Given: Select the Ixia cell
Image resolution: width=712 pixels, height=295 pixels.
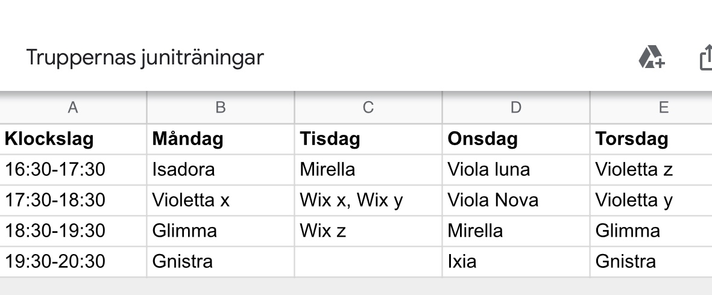Looking at the screenshot, I should pos(516,262).
